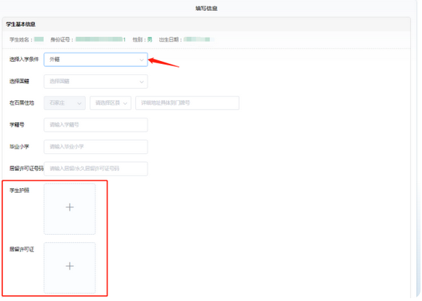Expand the 请选择区县 district dropdown
This screenshot has height=301, width=422.
[x=110, y=103]
